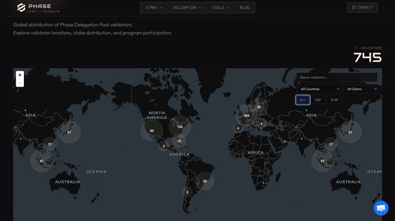The image size is (395, 221).
Task: Select the 67 Japan cluster below the filter panel
Action: coord(350,132)
